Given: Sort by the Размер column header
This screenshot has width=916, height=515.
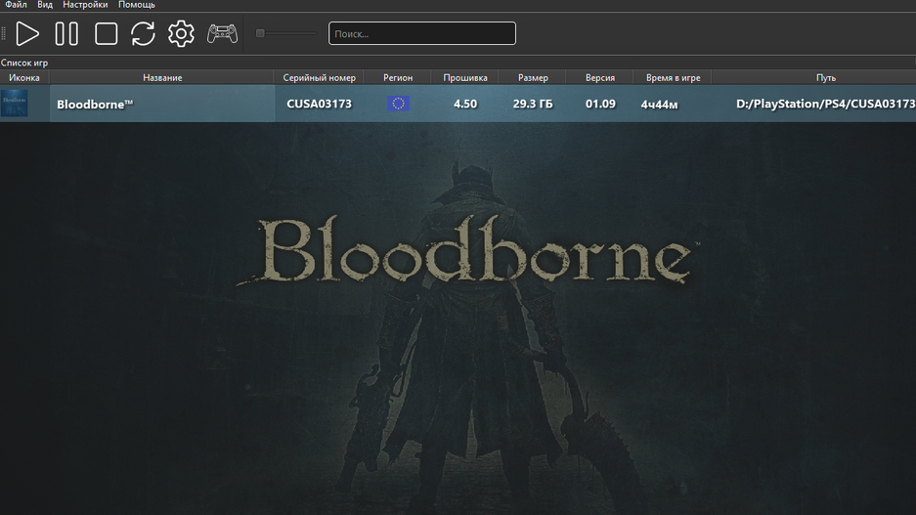Looking at the screenshot, I should [x=533, y=77].
